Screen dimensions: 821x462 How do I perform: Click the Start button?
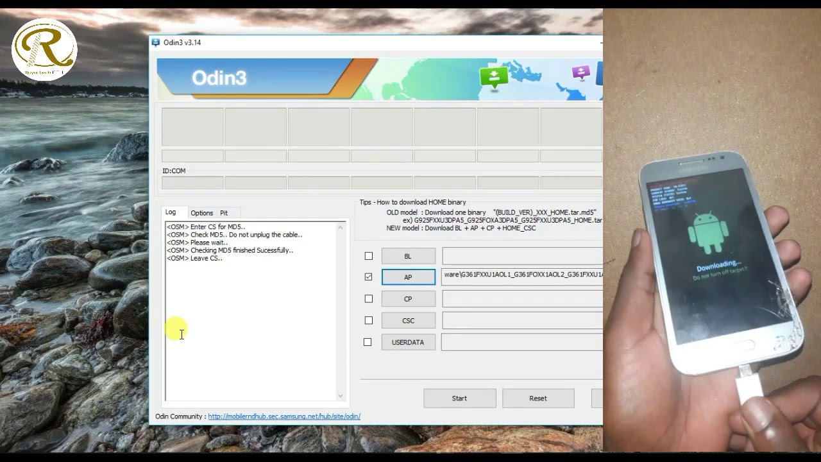[459, 398]
